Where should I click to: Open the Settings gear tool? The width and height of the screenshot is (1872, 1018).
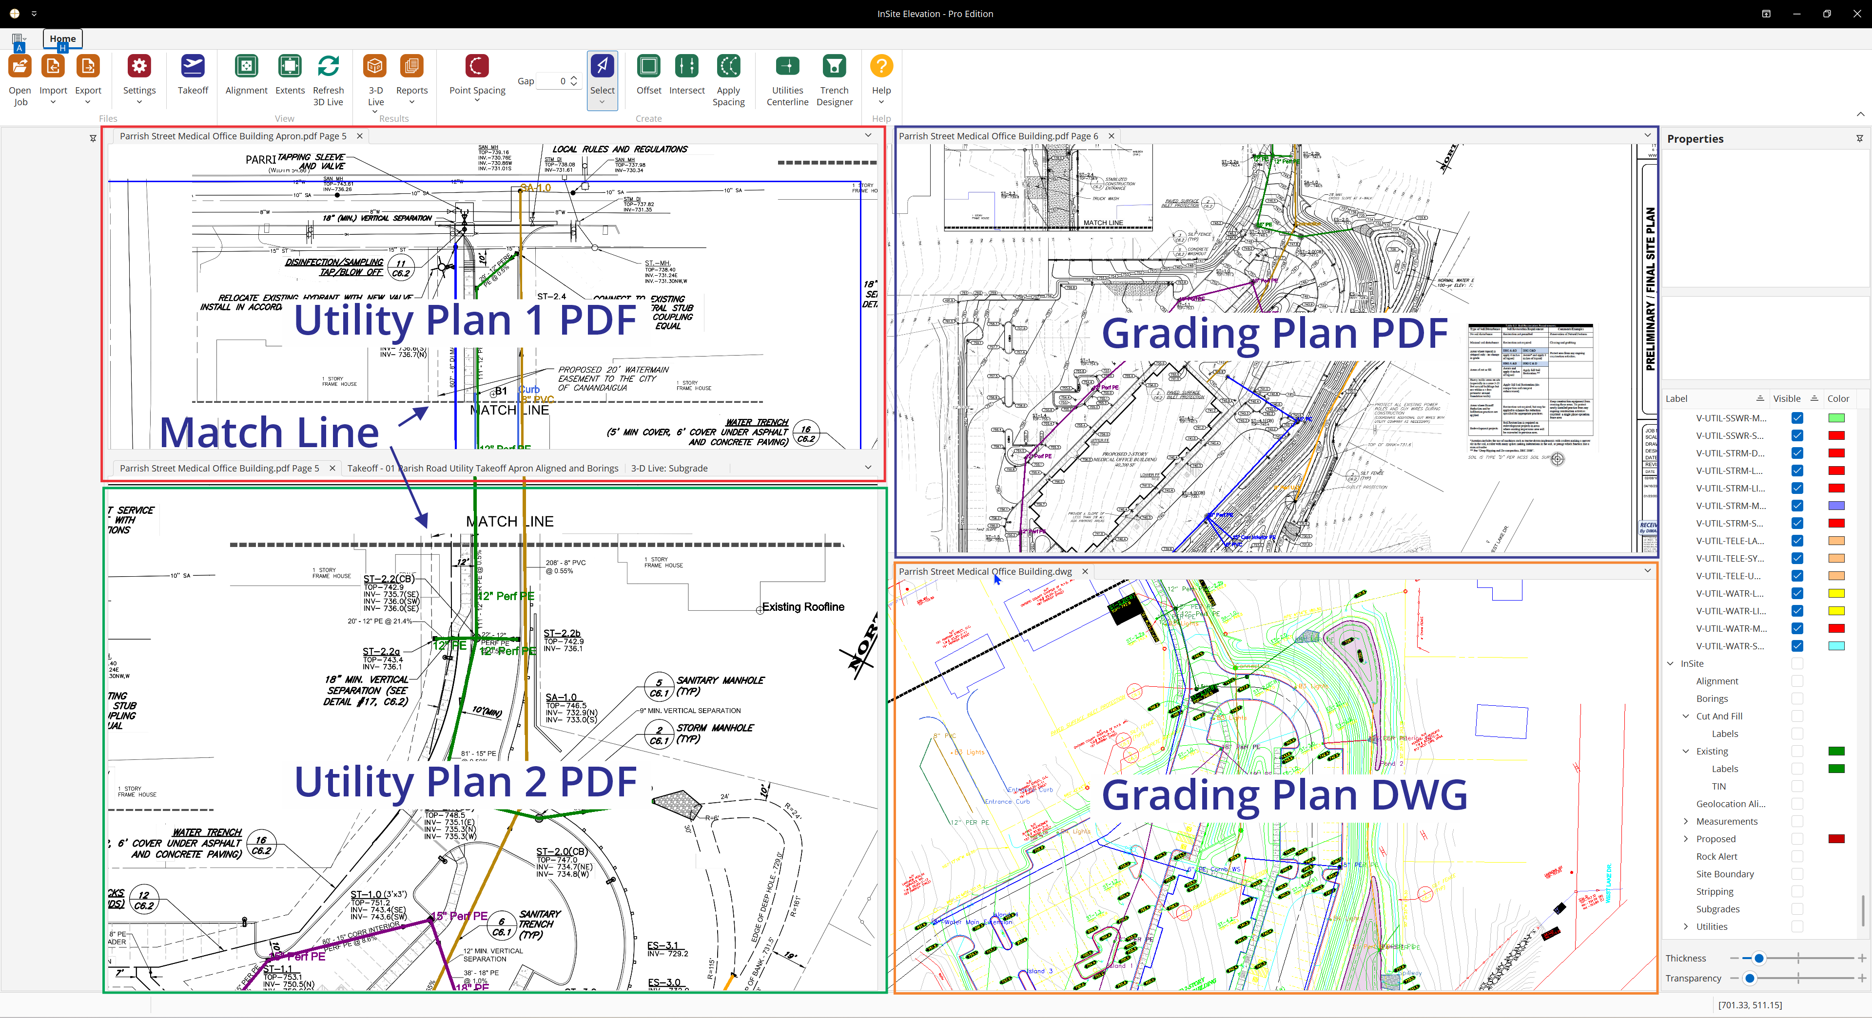click(139, 67)
